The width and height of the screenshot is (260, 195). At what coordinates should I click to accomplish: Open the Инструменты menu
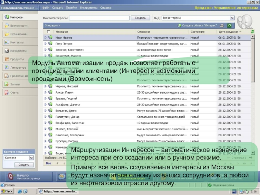[89, 8]
